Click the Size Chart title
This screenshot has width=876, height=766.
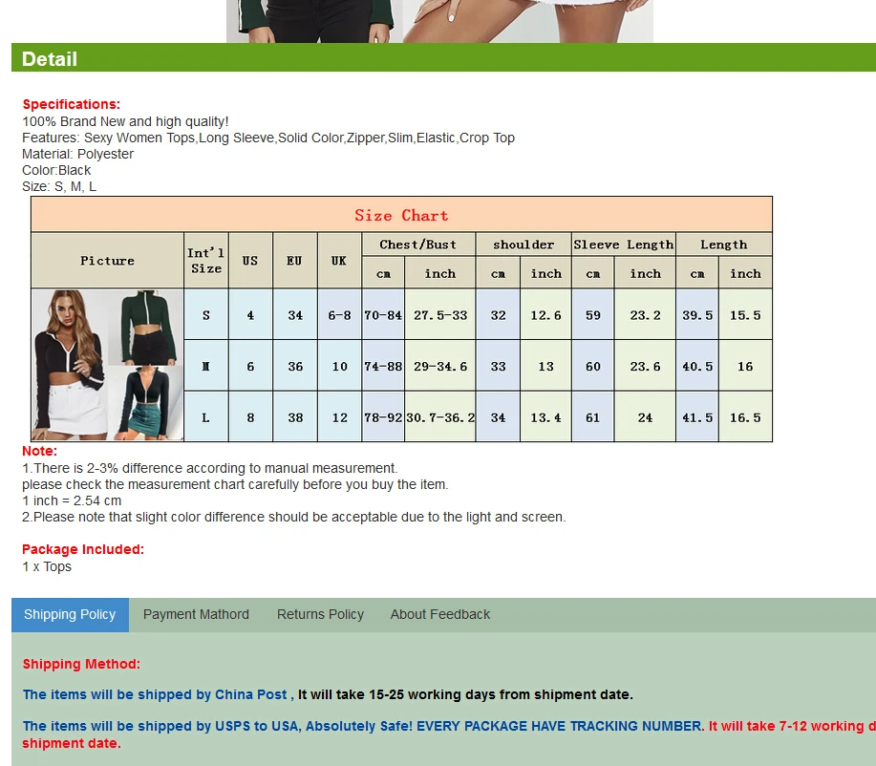click(401, 215)
